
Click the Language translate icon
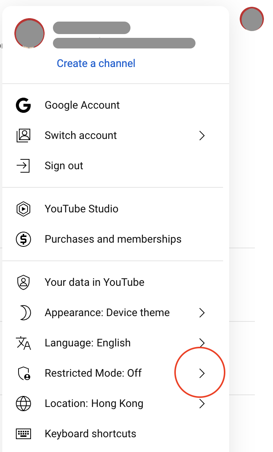point(23,343)
